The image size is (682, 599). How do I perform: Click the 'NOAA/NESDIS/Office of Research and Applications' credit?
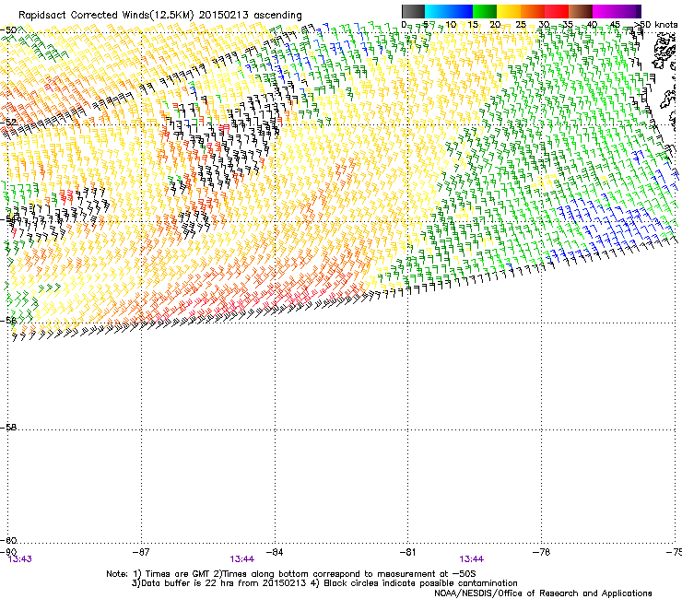[x=543, y=593]
